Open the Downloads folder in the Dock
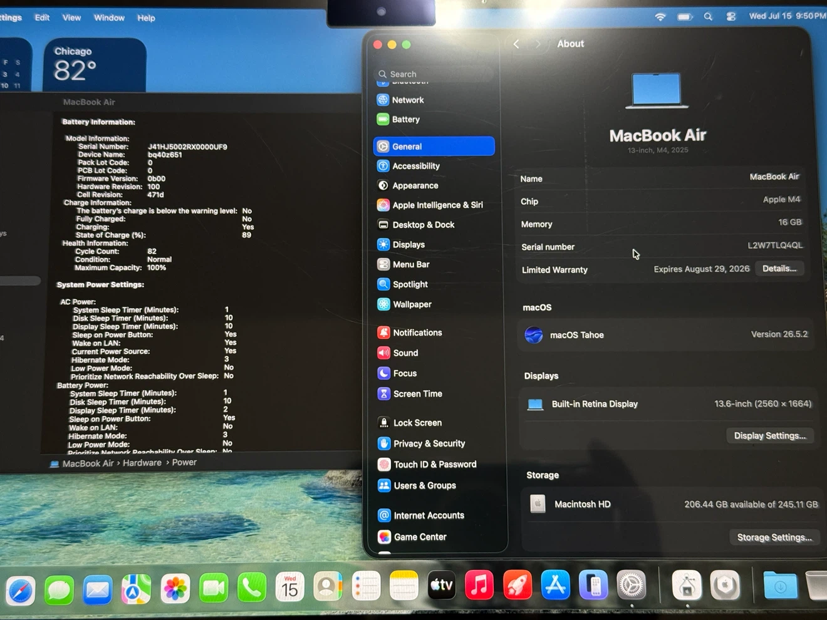 point(780,586)
